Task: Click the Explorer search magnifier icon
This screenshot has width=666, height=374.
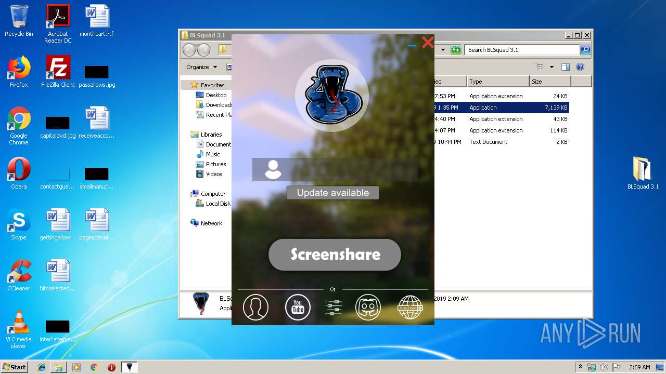Action: pyautogui.click(x=585, y=50)
